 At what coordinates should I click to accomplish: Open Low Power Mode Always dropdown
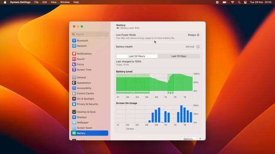193,35
